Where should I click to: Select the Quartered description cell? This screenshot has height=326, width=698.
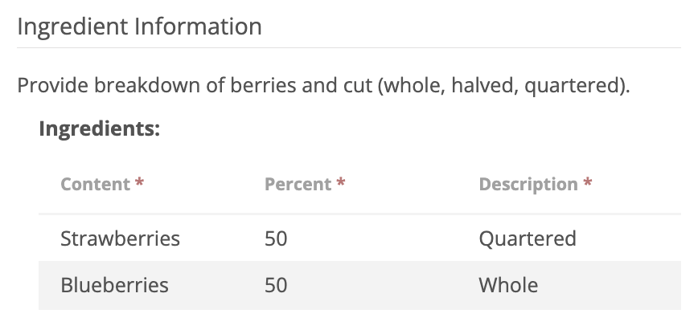point(527,238)
